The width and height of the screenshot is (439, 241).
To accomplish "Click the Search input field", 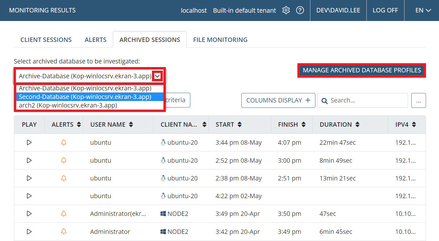I will 366,100.
